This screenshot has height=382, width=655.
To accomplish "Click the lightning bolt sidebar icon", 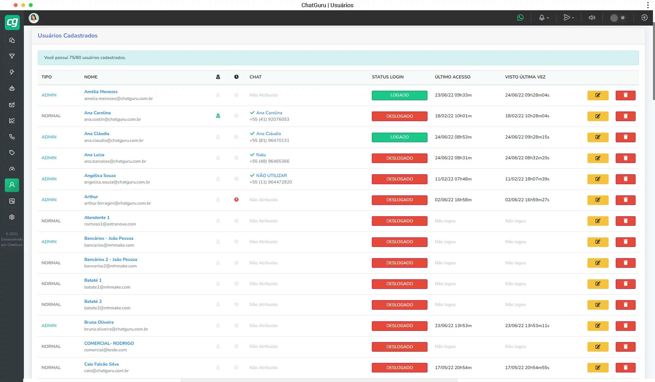I will 12,72.
